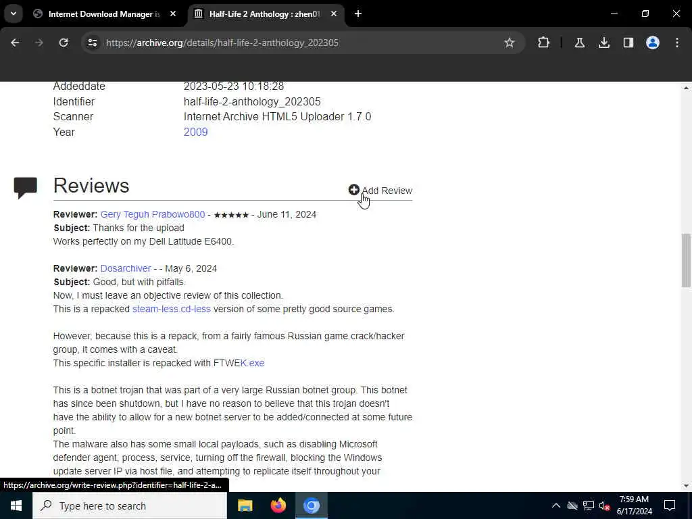Screen dimensions: 692x519
Task: Follow the steam-less.cd-less link
Action: tap(172, 309)
